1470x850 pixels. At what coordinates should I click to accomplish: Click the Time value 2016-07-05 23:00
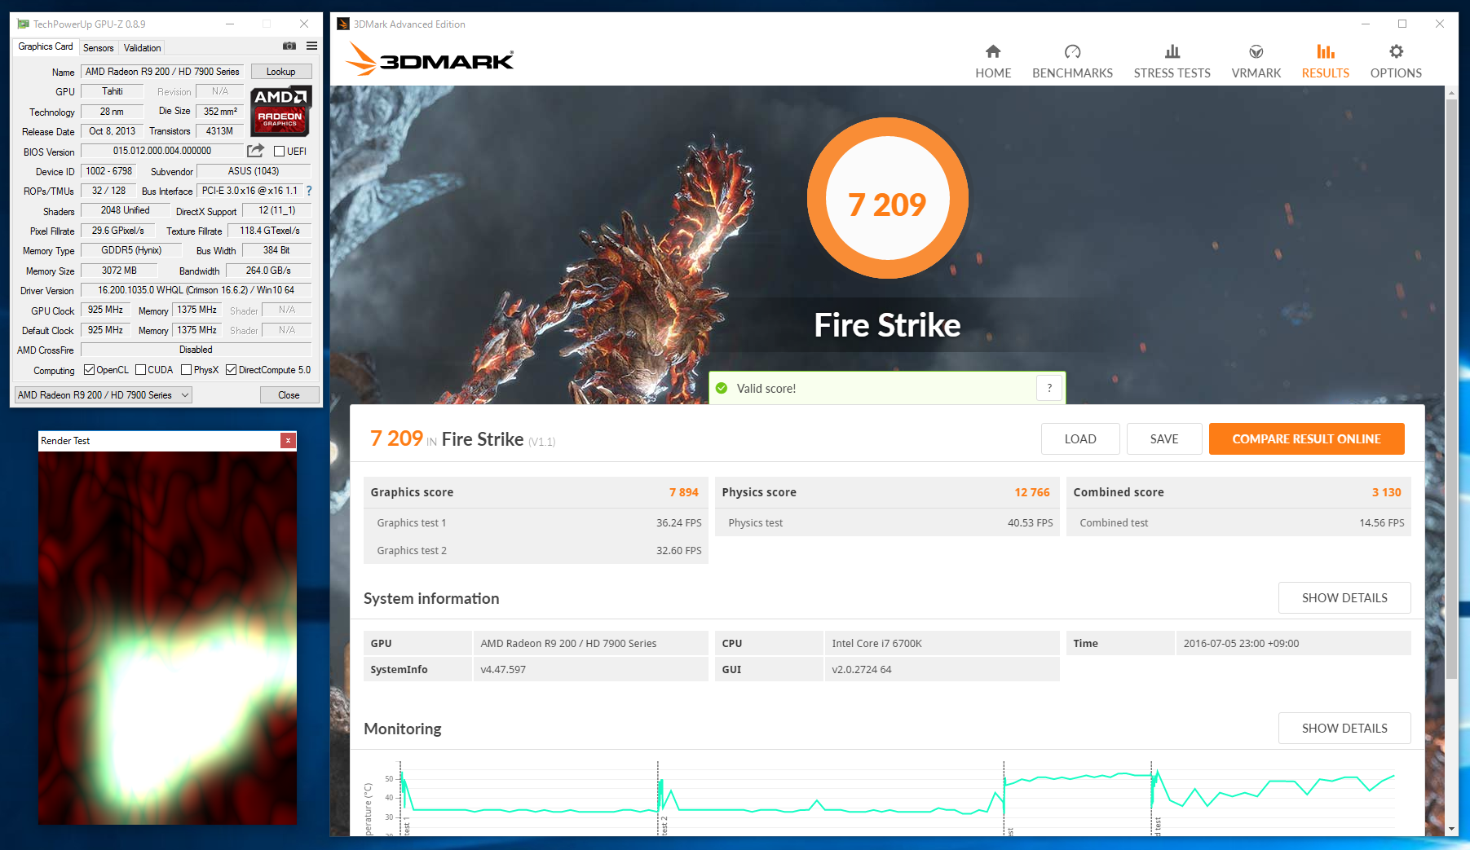1241,643
